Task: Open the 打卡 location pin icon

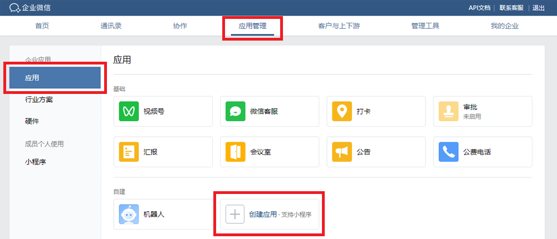Action: pyautogui.click(x=342, y=111)
